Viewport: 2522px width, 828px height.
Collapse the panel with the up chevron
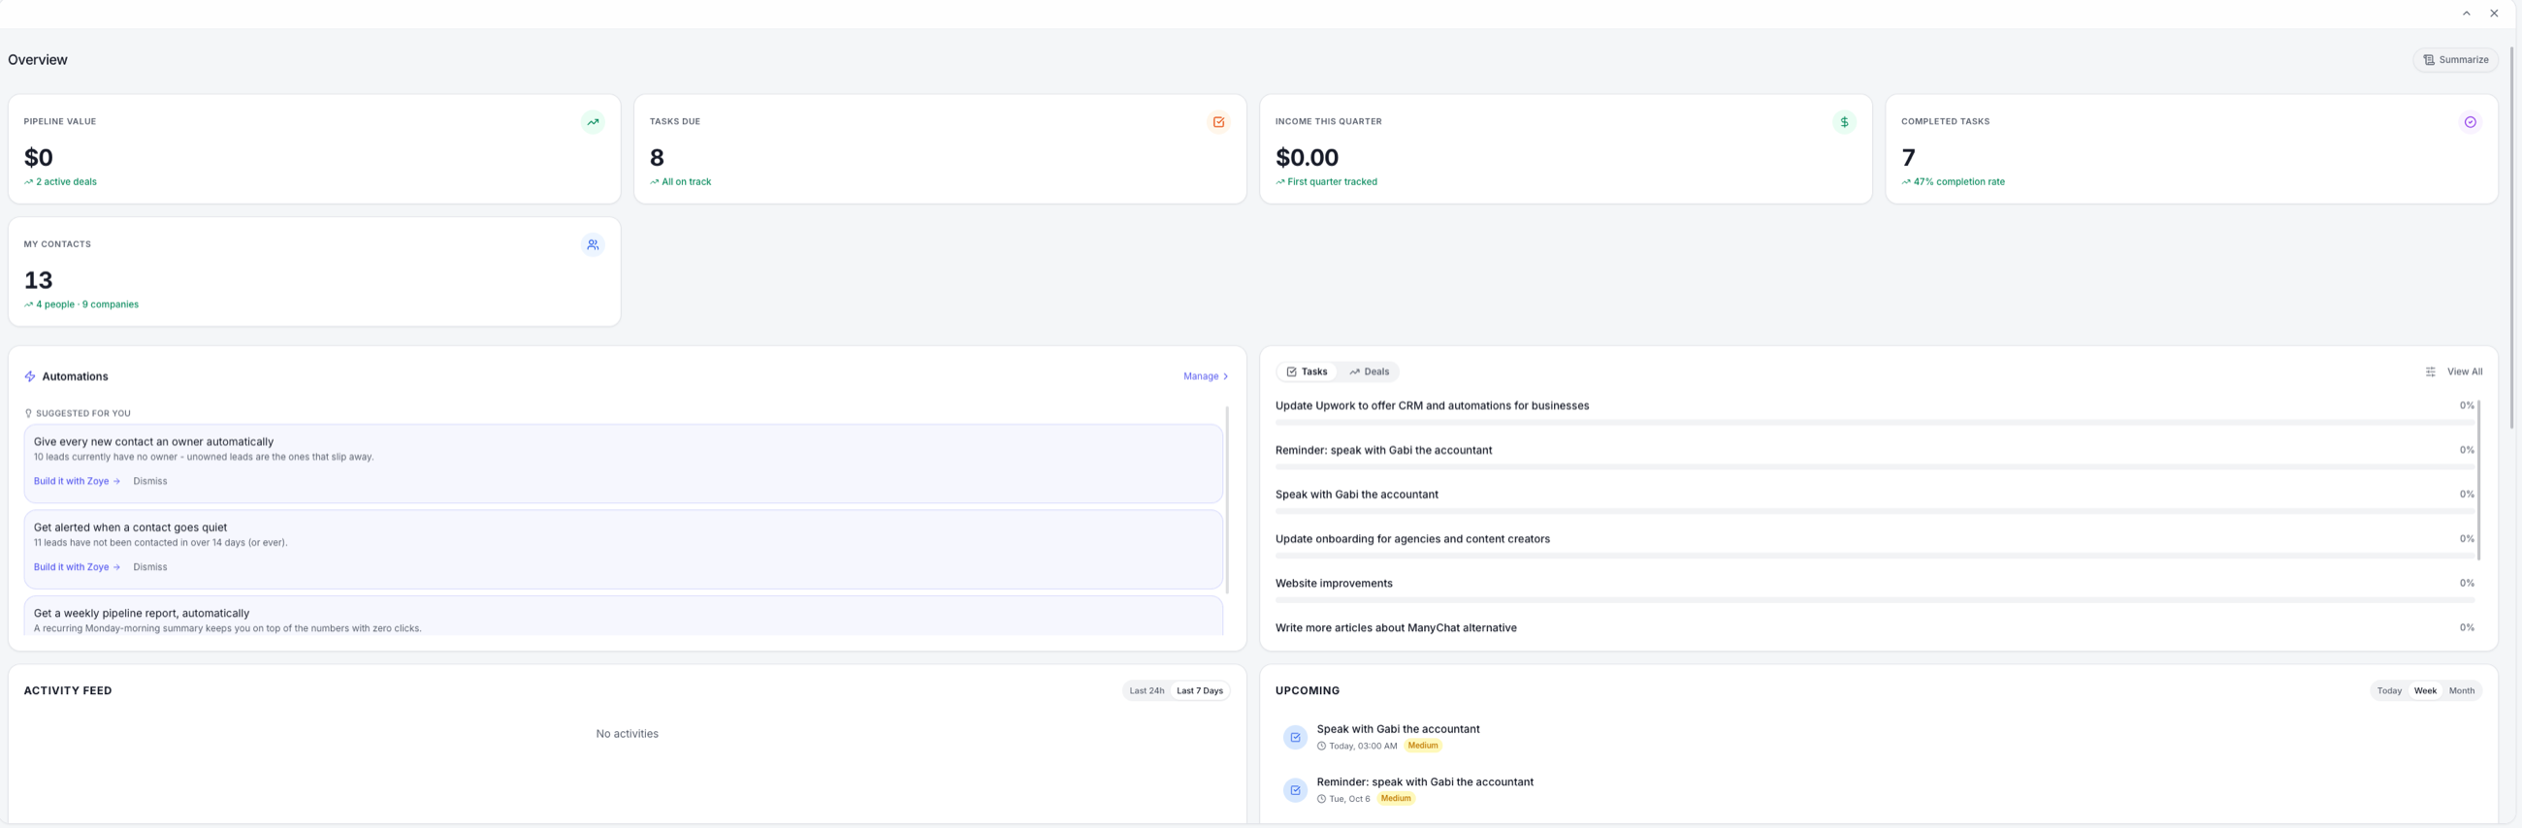[2466, 14]
